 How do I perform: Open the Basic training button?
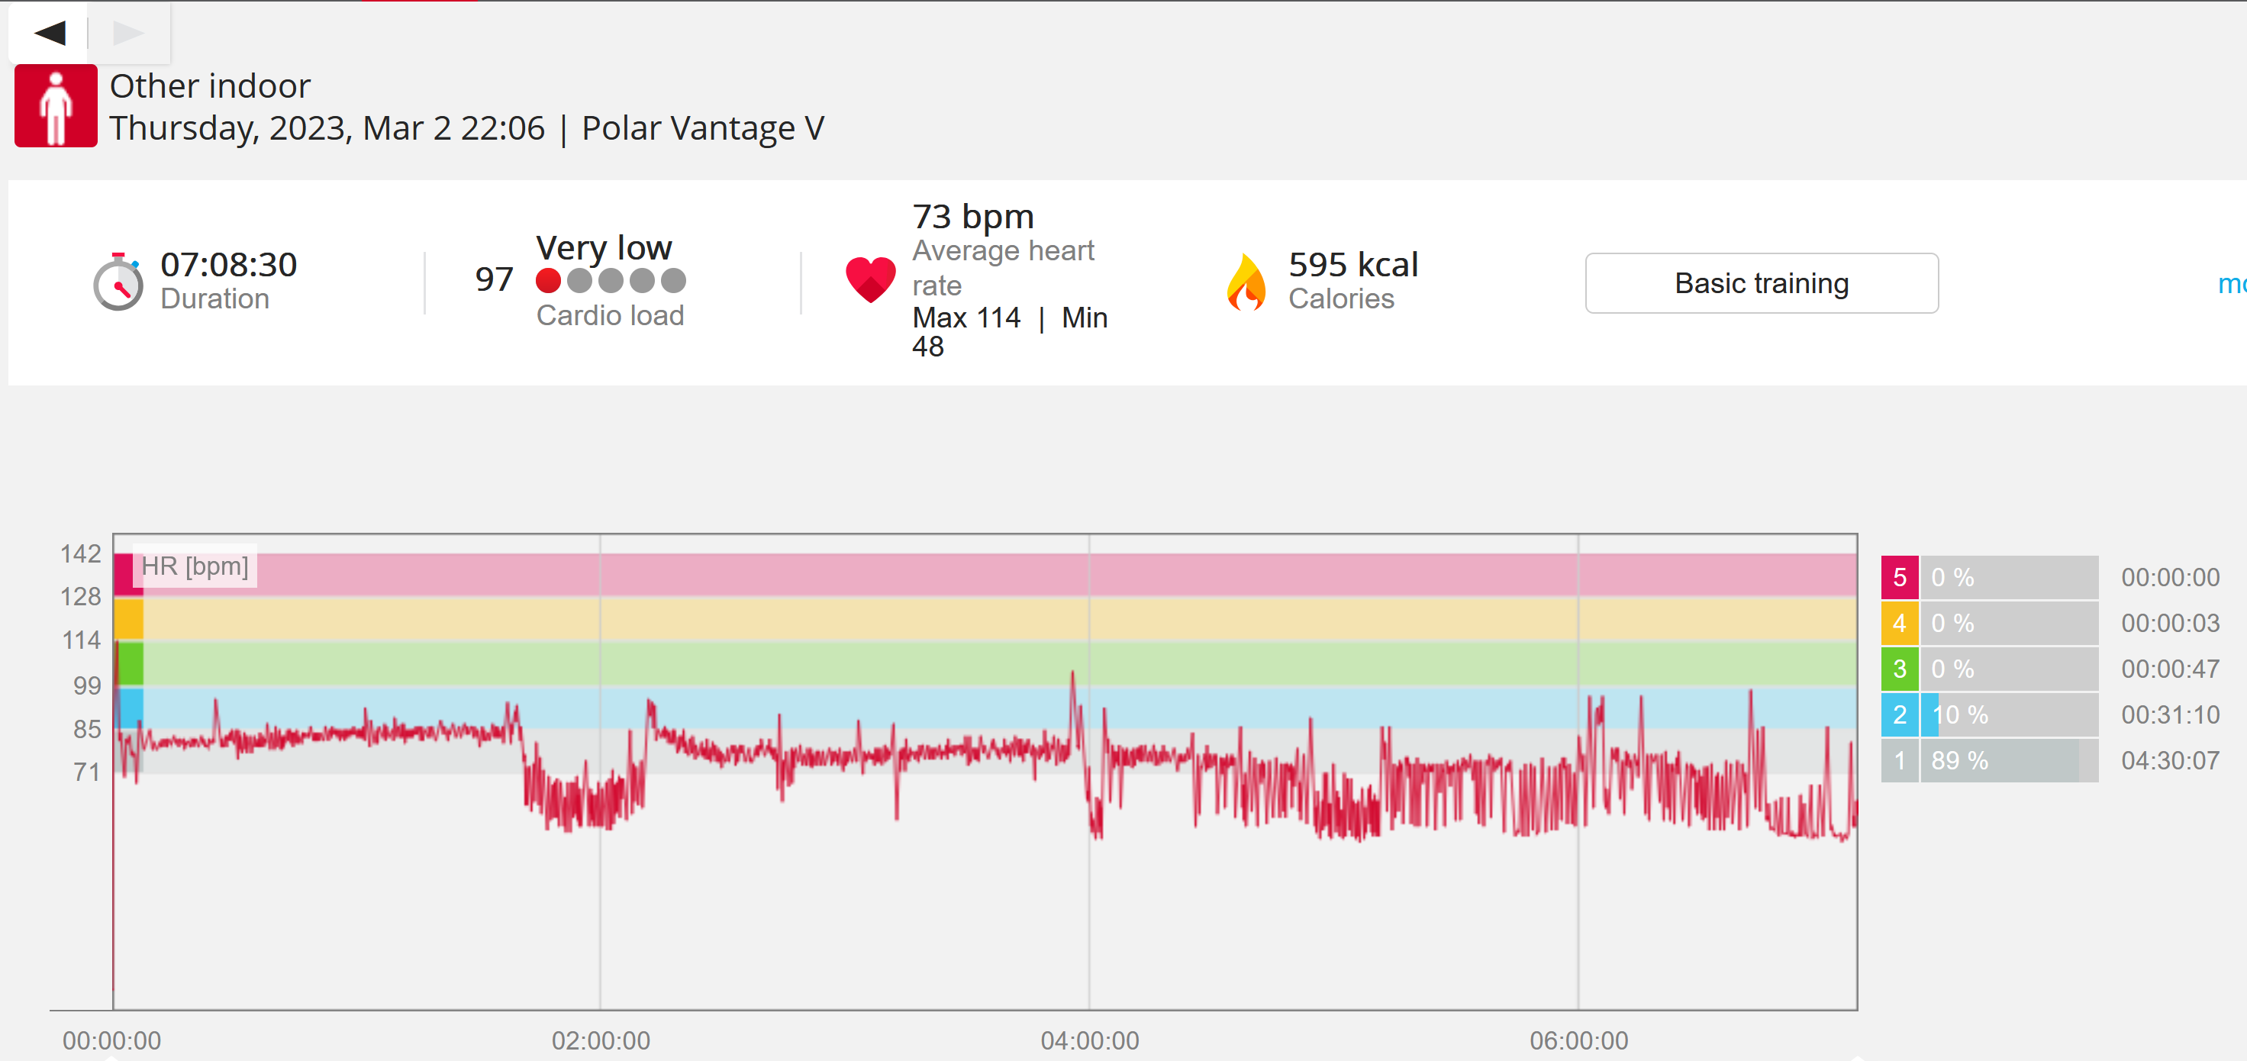pos(1762,284)
